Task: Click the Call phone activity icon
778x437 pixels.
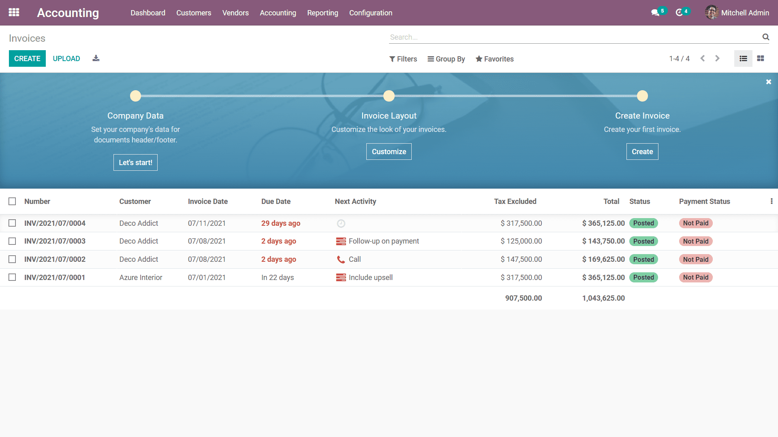Action: (341, 259)
